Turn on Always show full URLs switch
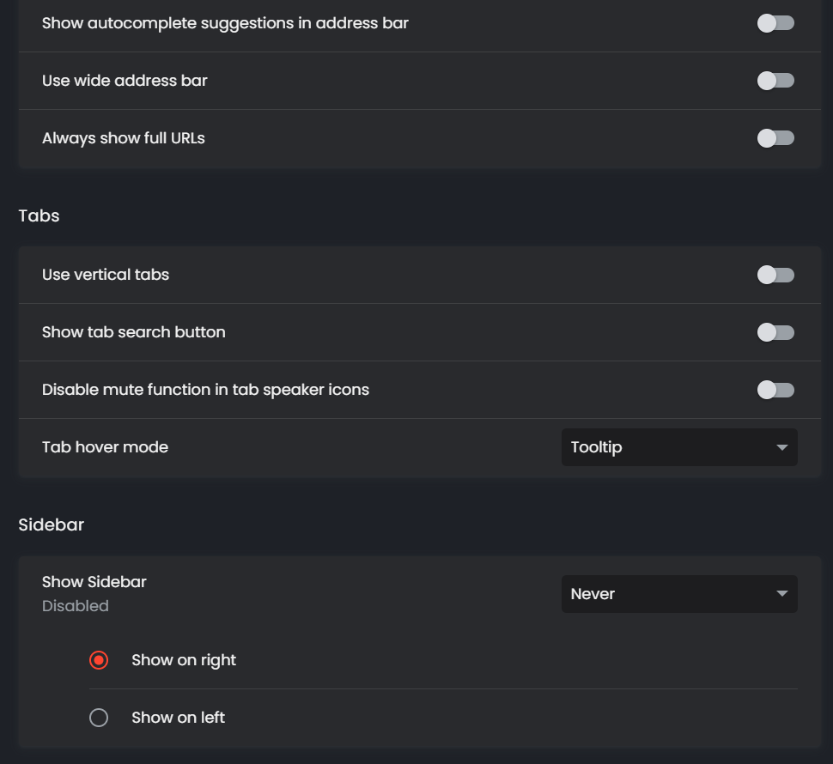Image resolution: width=833 pixels, height=764 pixels. coord(775,138)
